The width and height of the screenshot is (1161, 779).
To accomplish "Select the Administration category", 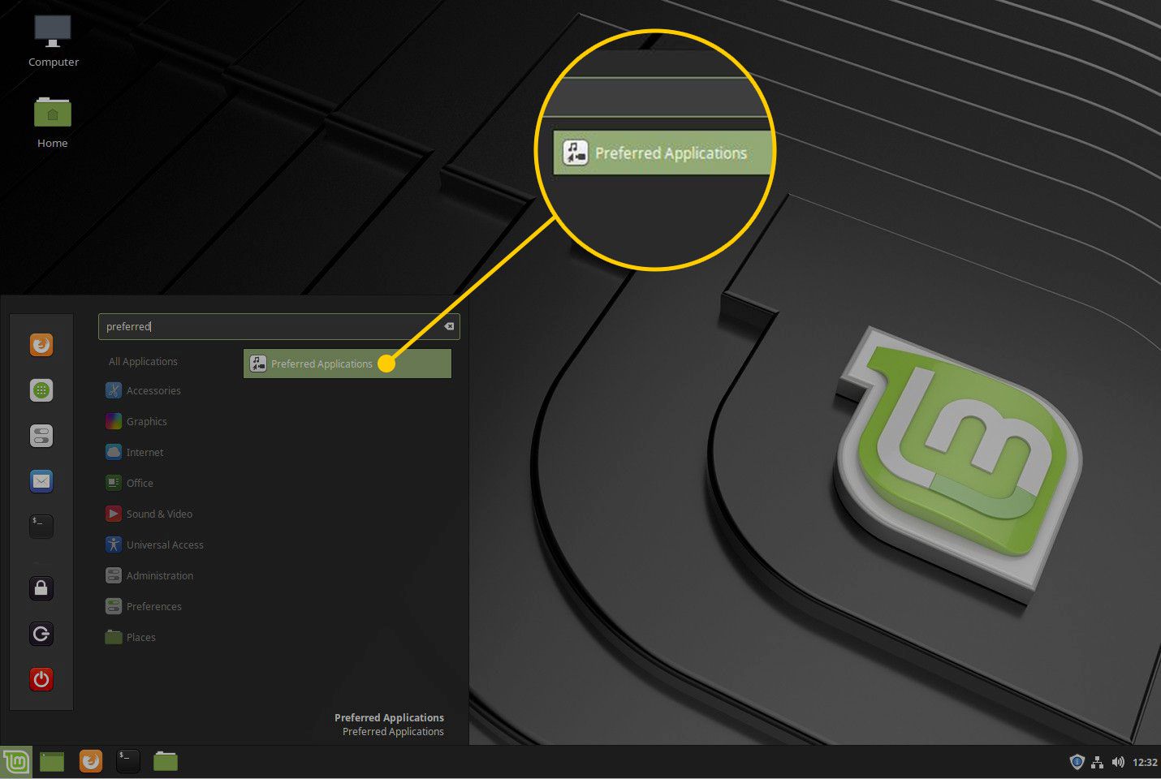I will pos(149,576).
